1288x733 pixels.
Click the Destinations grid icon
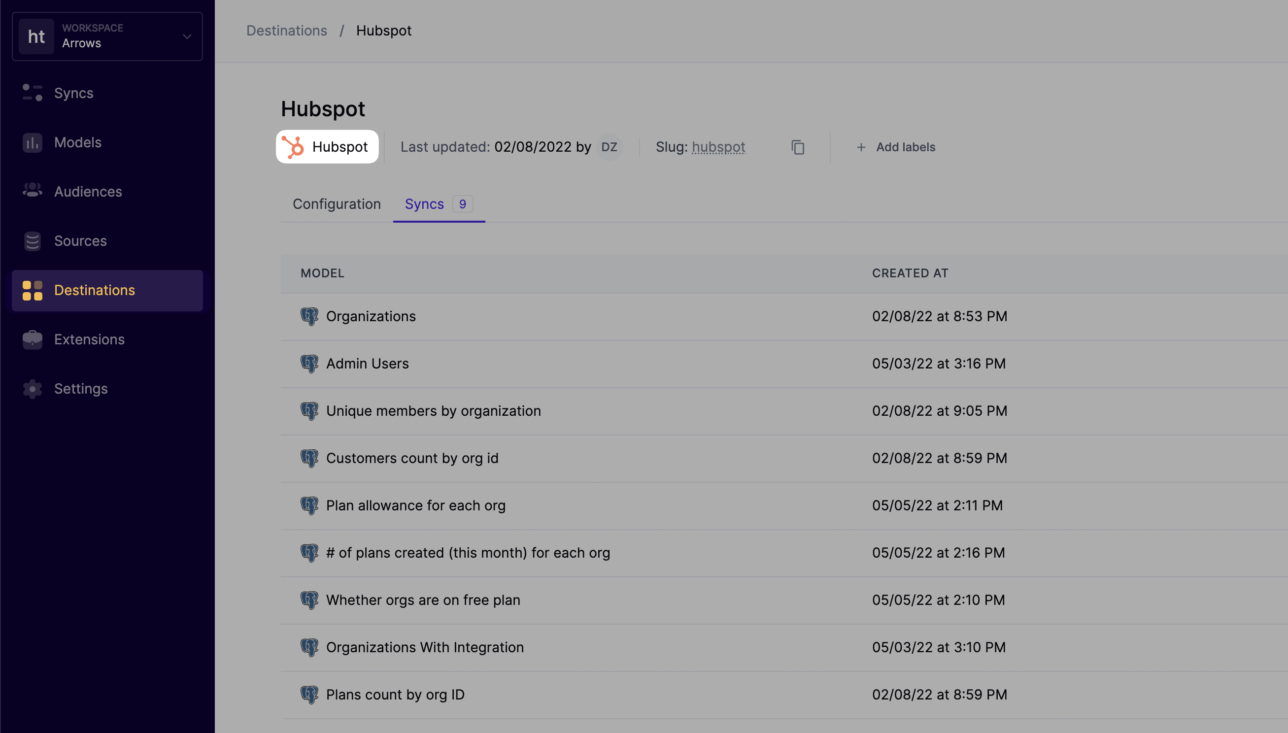[32, 290]
